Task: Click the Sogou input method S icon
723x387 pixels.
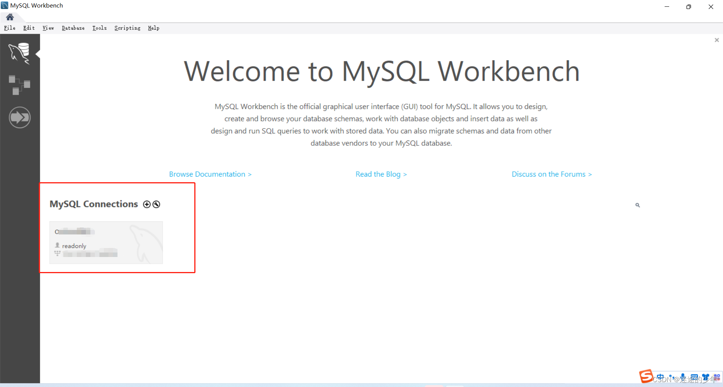Action: coord(646,376)
